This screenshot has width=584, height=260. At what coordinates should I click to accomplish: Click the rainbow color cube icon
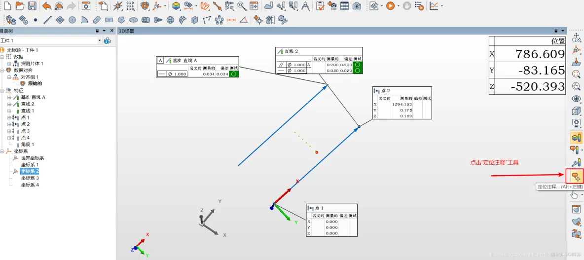(176, 5)
